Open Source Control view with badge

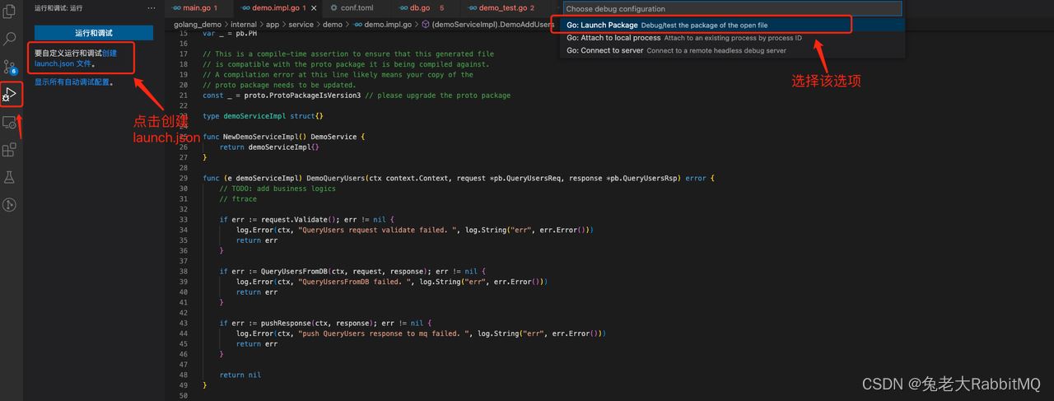11,67
